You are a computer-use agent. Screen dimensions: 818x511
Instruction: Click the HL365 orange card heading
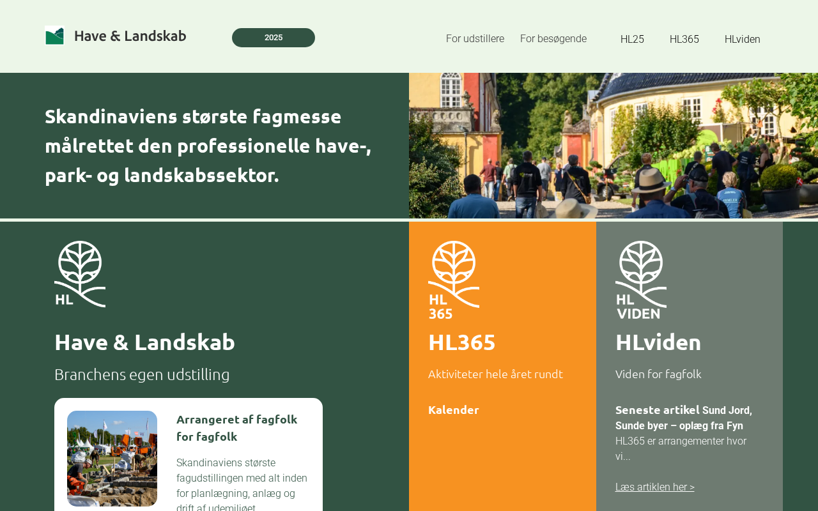(x=462, y=342)
